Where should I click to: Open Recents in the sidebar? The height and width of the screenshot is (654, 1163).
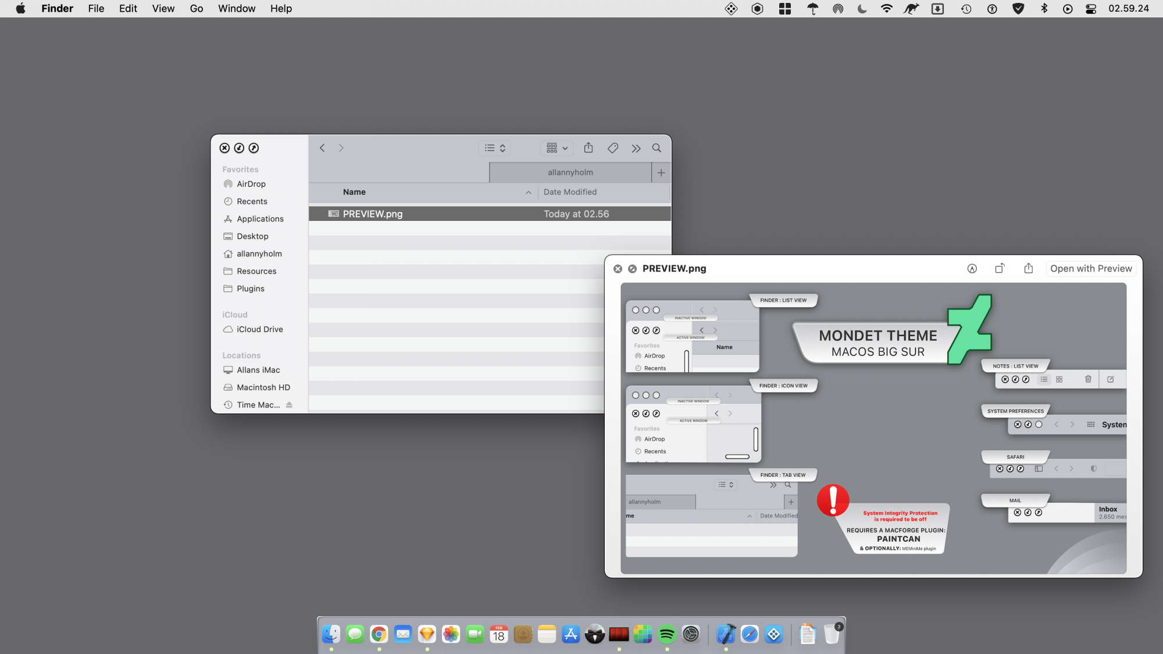point(252,201)
